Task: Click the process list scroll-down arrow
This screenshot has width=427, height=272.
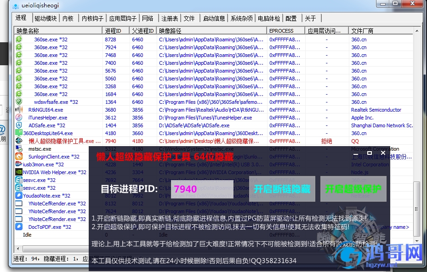Action: (416, 241)
